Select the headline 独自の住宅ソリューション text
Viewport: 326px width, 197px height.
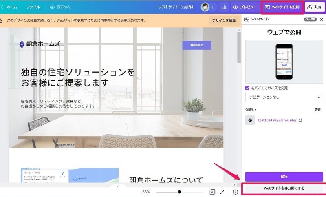[x=78, y=77]
